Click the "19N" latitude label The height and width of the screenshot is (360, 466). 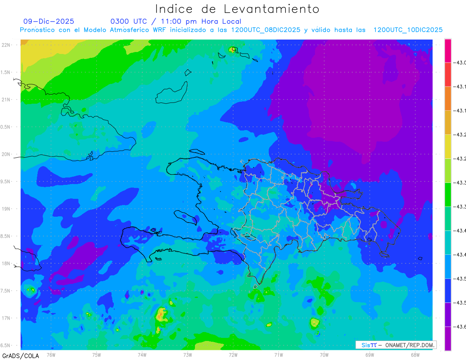6,209
